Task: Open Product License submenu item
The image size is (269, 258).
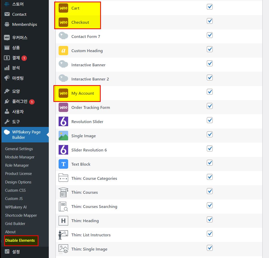Action: (x=18, y=173)
